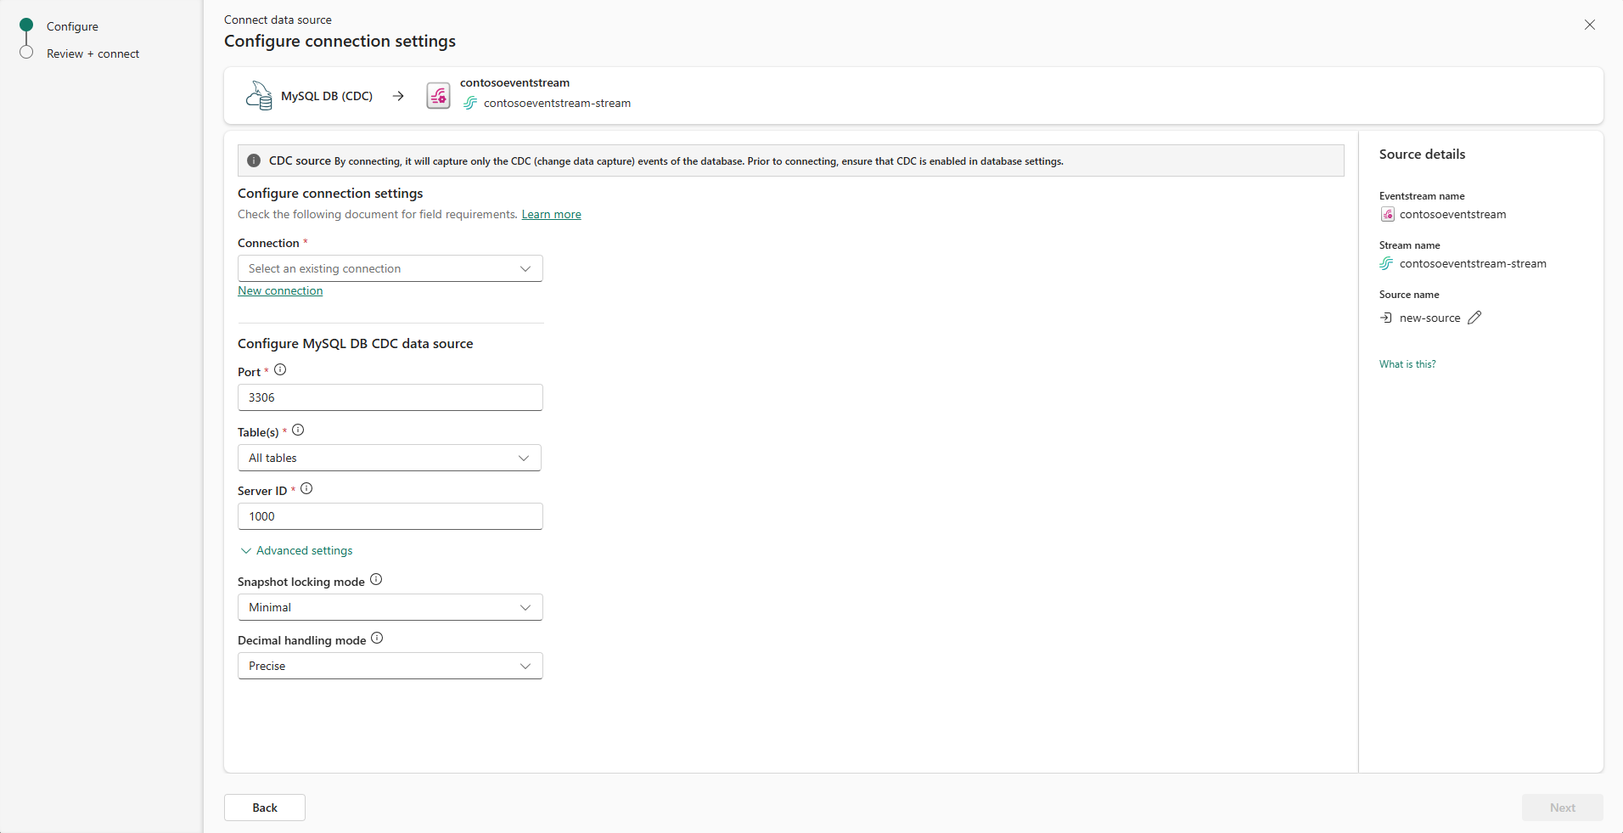Click the contosoeventstream name in Source details

click(x=1453, y=215)
